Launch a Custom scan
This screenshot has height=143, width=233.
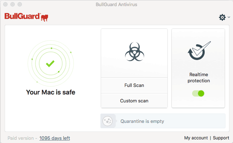click(134, 101)
